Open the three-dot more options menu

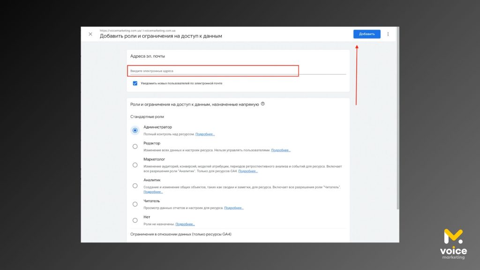pyautogui.click(x=388, y=34)
